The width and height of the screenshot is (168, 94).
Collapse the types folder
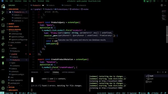click(x=13, y=63)
